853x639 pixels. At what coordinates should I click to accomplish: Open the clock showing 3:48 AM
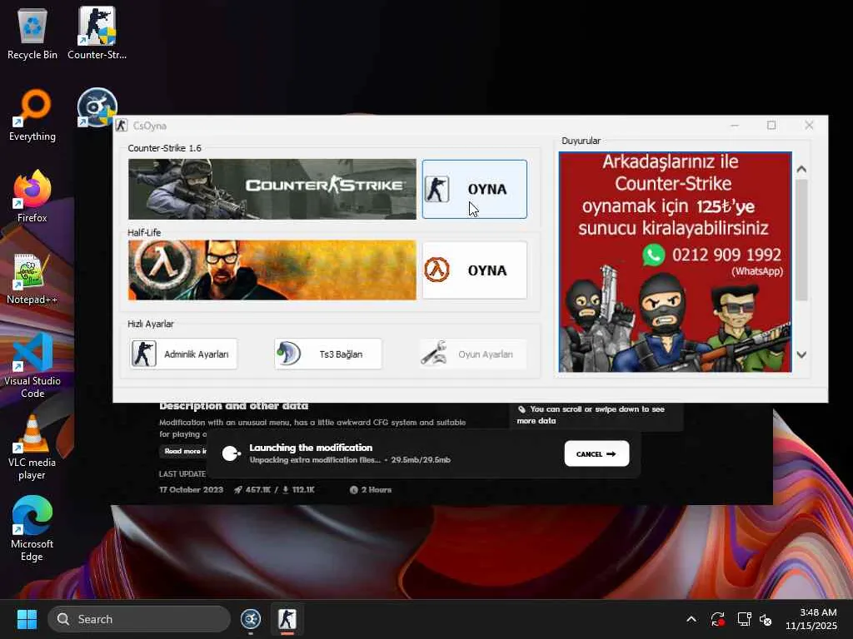coord(811,619)
